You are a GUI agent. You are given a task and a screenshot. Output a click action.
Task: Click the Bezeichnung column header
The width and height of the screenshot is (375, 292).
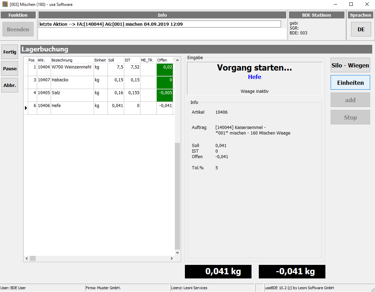(72, 60)
